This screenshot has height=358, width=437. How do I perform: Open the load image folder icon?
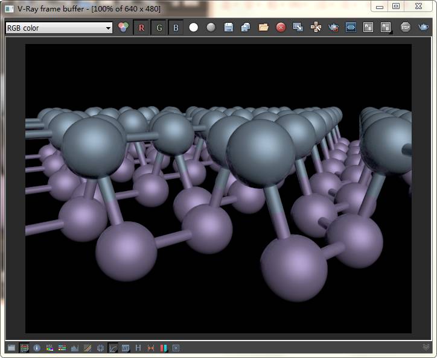click(x=263, y=28)
